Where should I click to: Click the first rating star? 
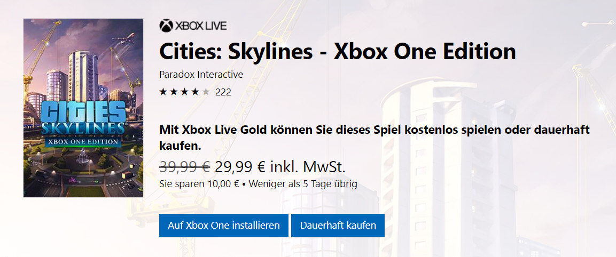[x=163, y=92]
